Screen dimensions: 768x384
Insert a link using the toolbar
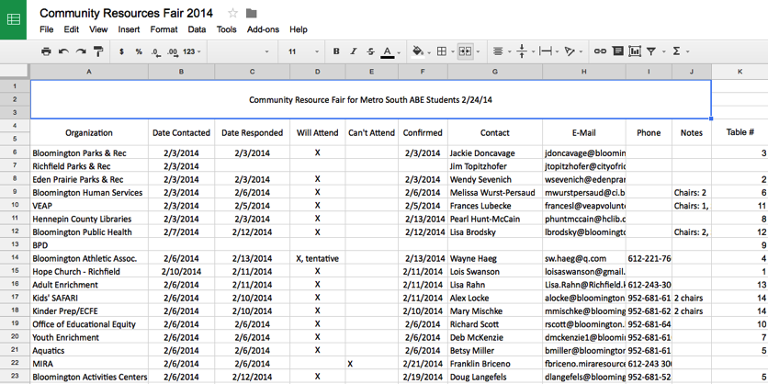600,51
